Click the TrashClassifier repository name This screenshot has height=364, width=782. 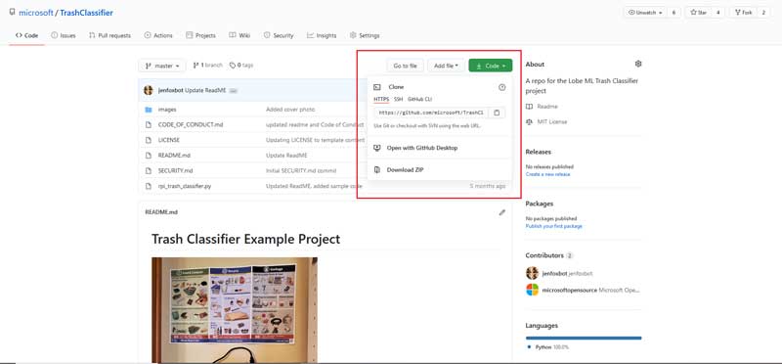tap(86, 13)
